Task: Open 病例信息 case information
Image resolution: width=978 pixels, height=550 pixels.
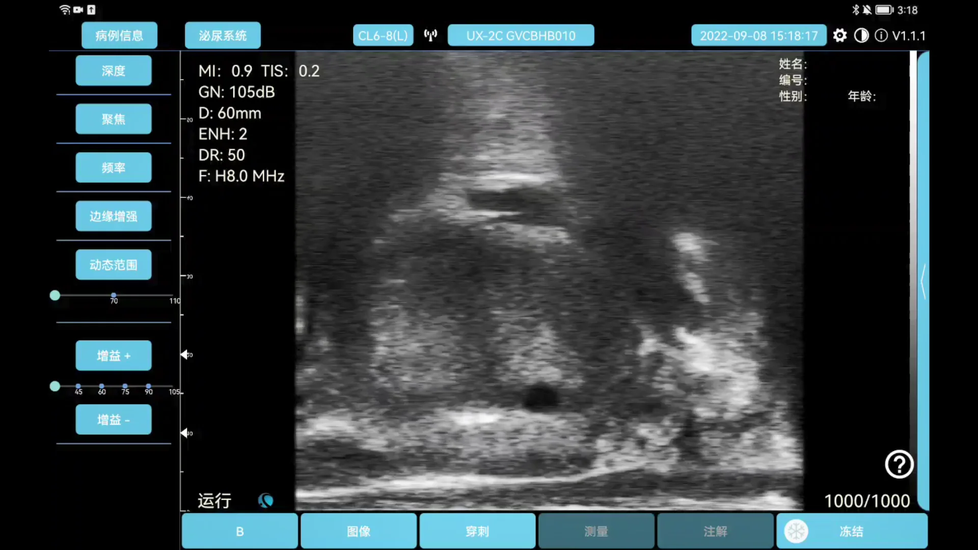Action: 119,35
